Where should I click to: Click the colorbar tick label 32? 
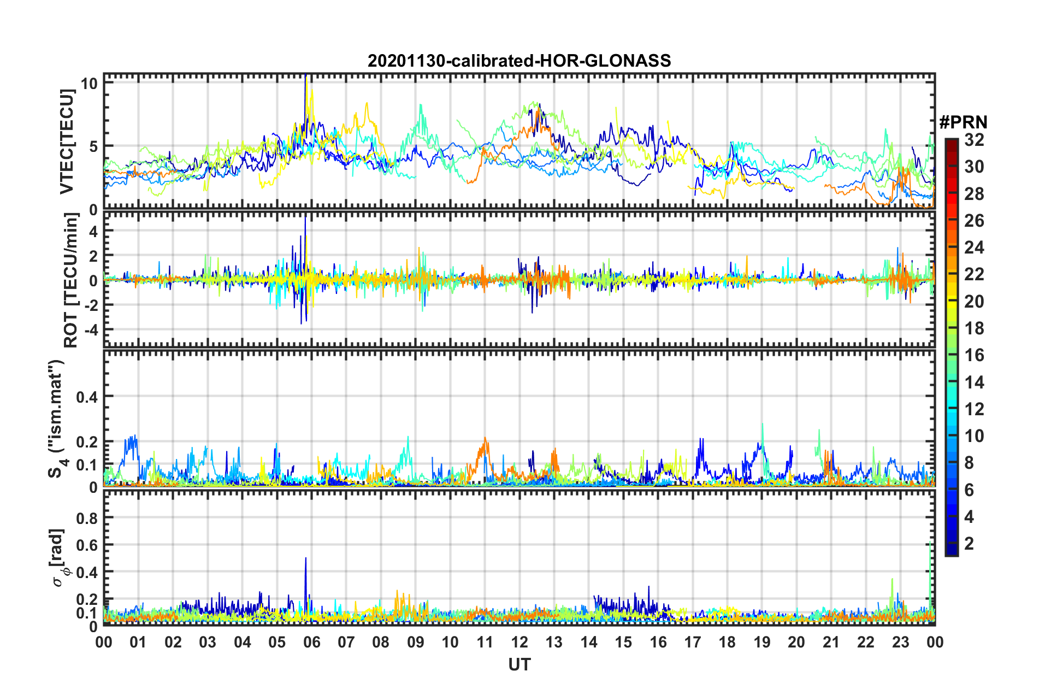[974, 140]
